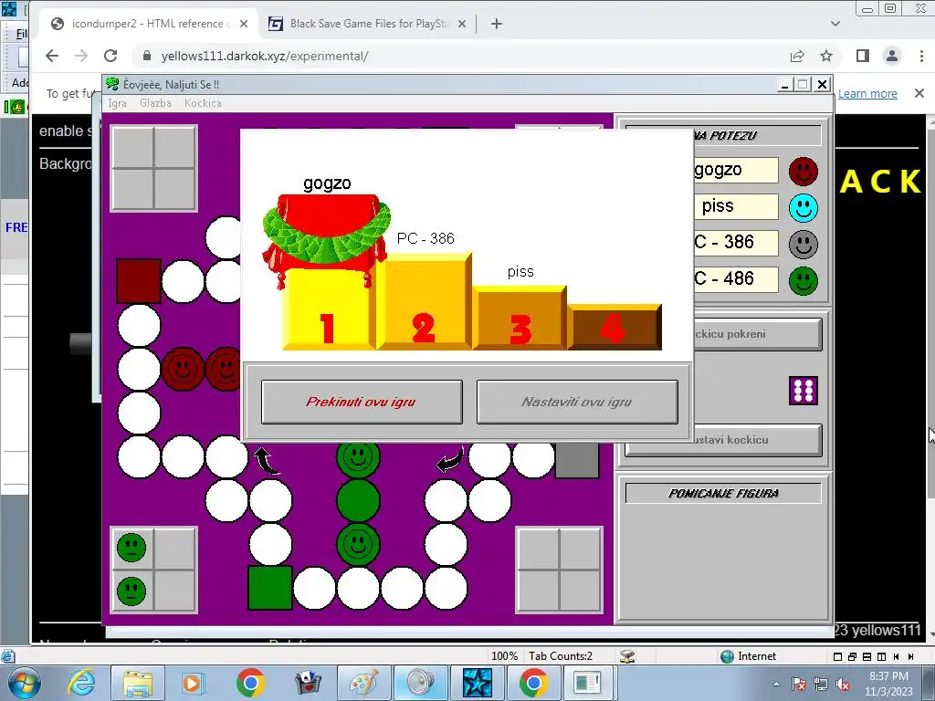The height and width of the screenshot is (701, 935).
Task: Click the 'Zaustavi kockicu' button
Action: pyautogui.click(x=757, y=440)
